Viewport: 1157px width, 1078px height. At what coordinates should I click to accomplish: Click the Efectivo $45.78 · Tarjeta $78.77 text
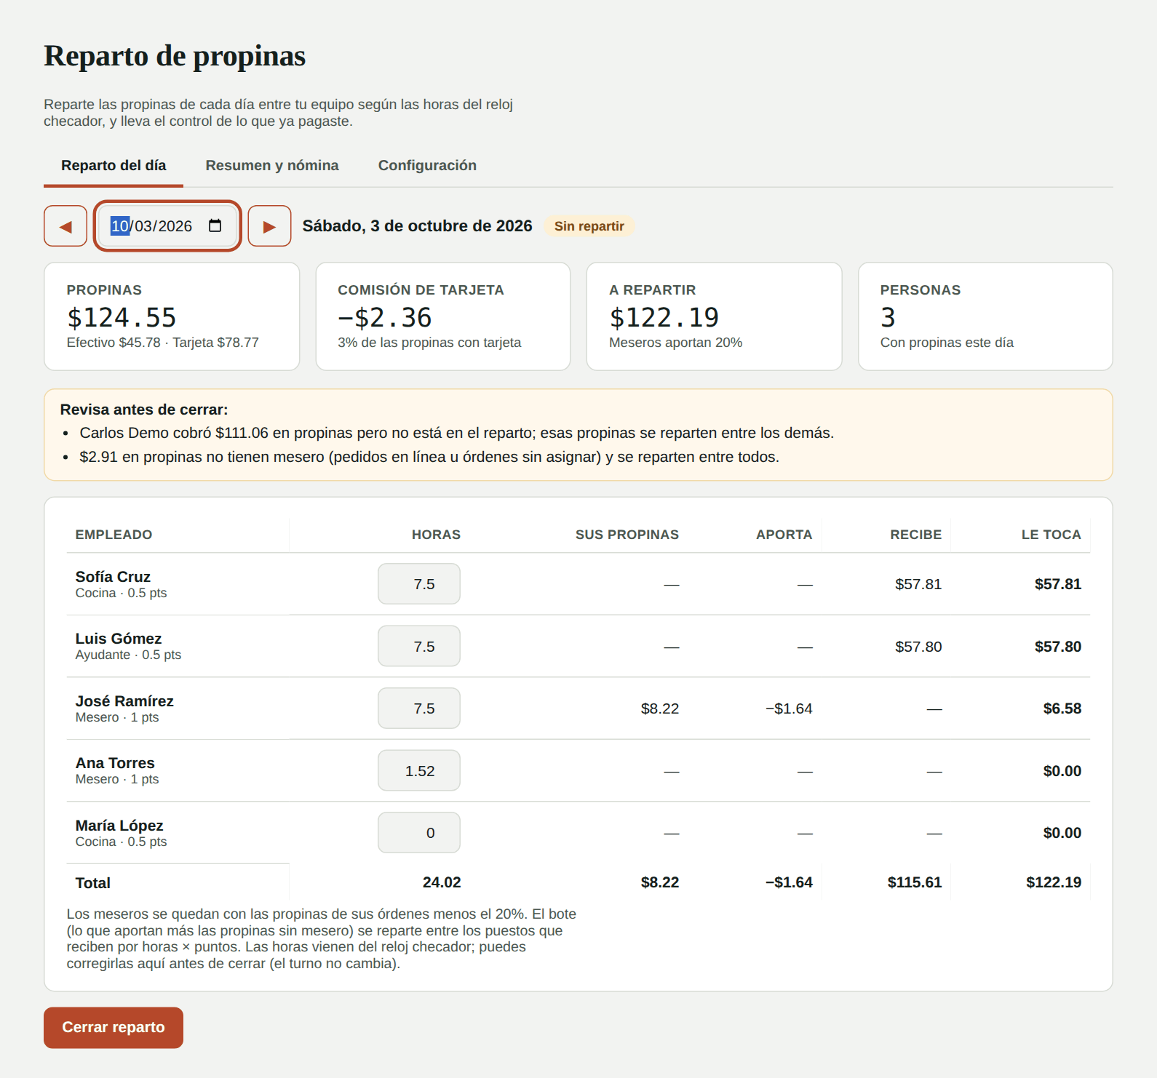pos(163,343)
